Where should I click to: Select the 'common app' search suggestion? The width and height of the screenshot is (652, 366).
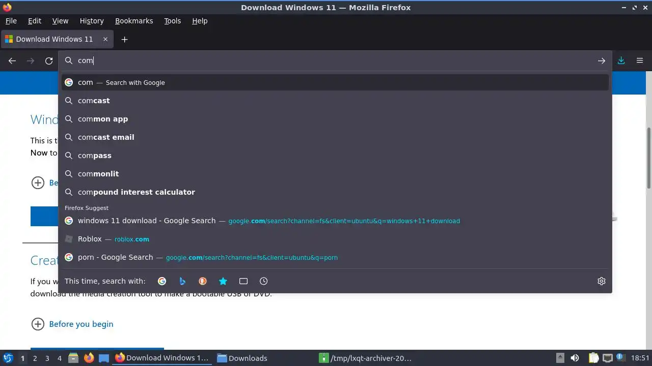[335, 119]
